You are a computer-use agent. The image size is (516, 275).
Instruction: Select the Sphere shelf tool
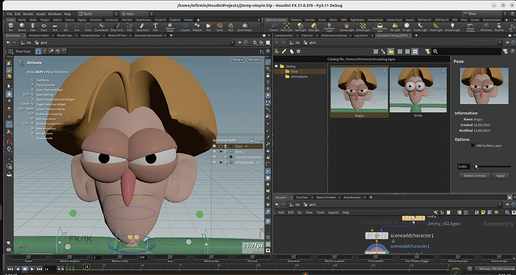[22, 27]
